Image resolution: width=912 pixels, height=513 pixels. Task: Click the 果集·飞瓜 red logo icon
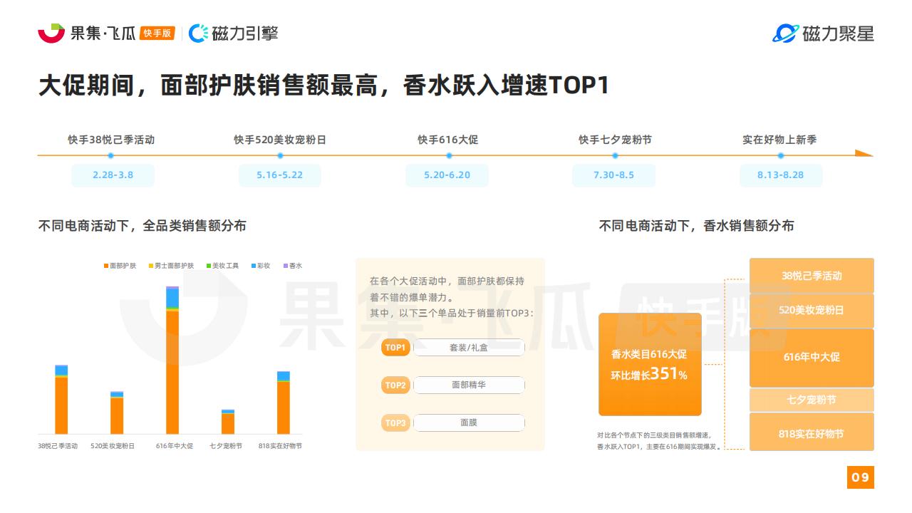click(51, 33)
